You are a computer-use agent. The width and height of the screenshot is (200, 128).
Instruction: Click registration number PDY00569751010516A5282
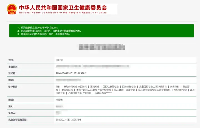[71, 73]
